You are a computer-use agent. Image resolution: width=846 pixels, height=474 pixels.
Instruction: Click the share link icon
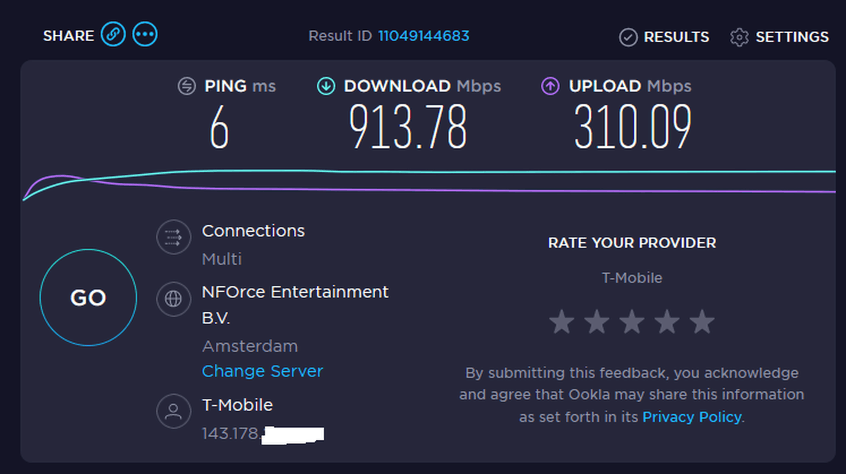click(x=113, y=34)
